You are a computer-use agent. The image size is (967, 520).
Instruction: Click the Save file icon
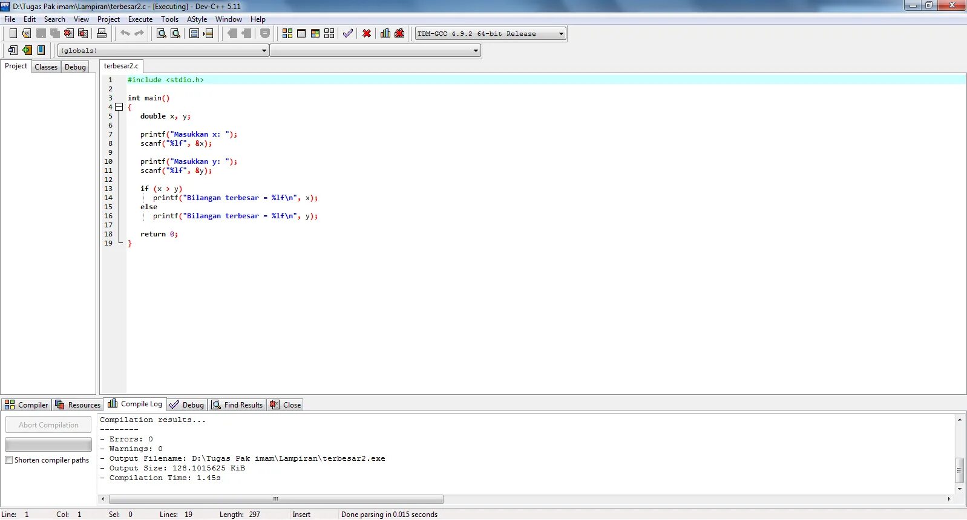click(41, 33)
